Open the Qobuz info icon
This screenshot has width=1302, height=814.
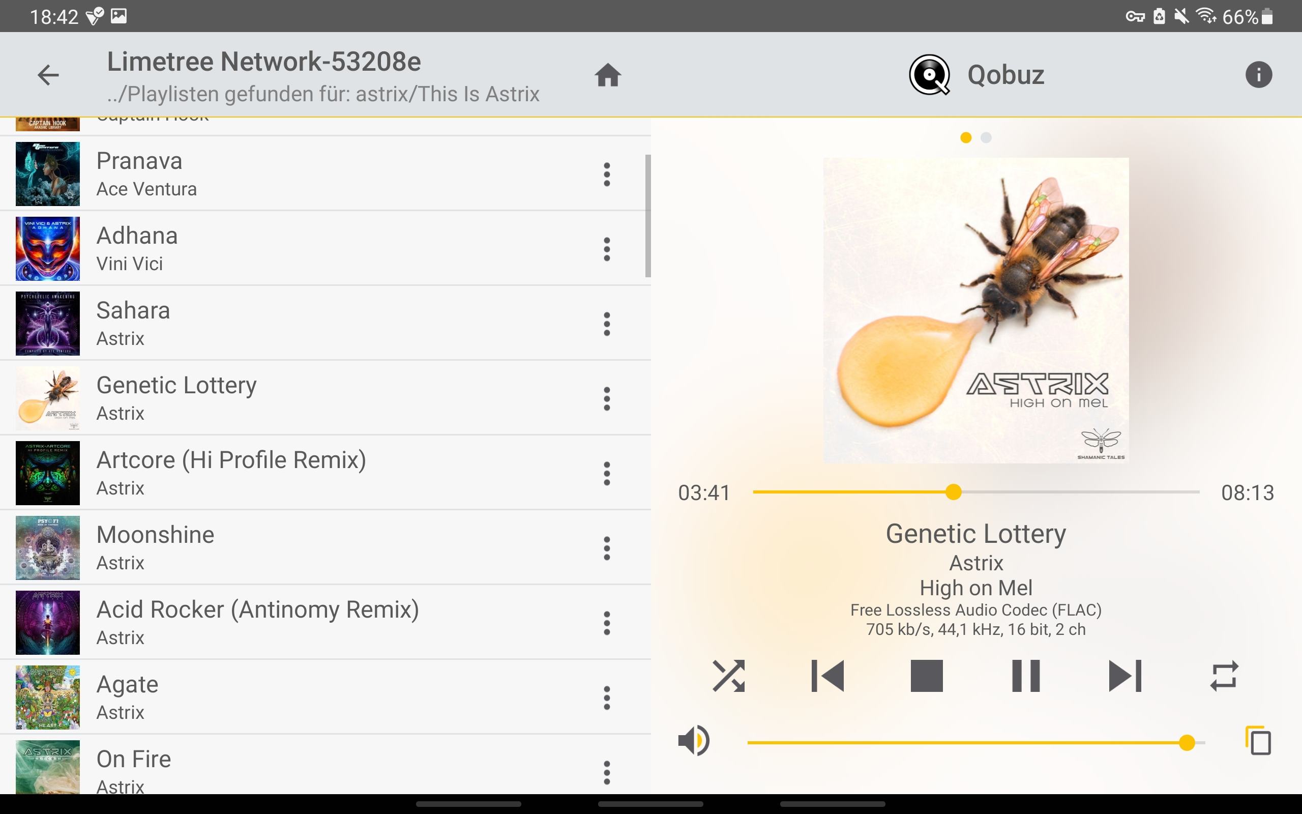1258,74
